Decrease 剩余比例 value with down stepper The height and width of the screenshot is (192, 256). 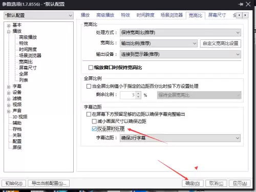tap(138, 97)
